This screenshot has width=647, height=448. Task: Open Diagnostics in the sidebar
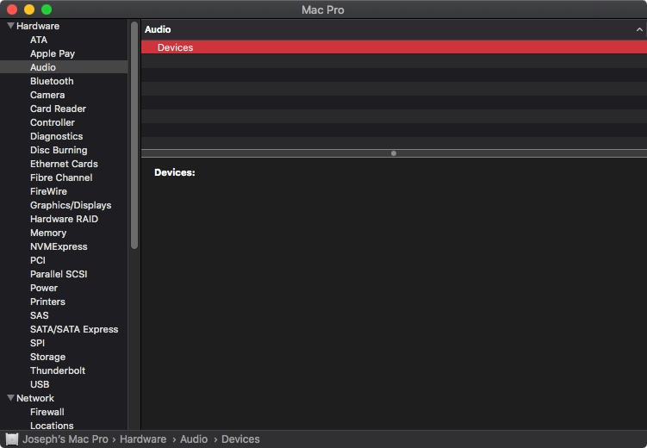(x=57, y=136)
